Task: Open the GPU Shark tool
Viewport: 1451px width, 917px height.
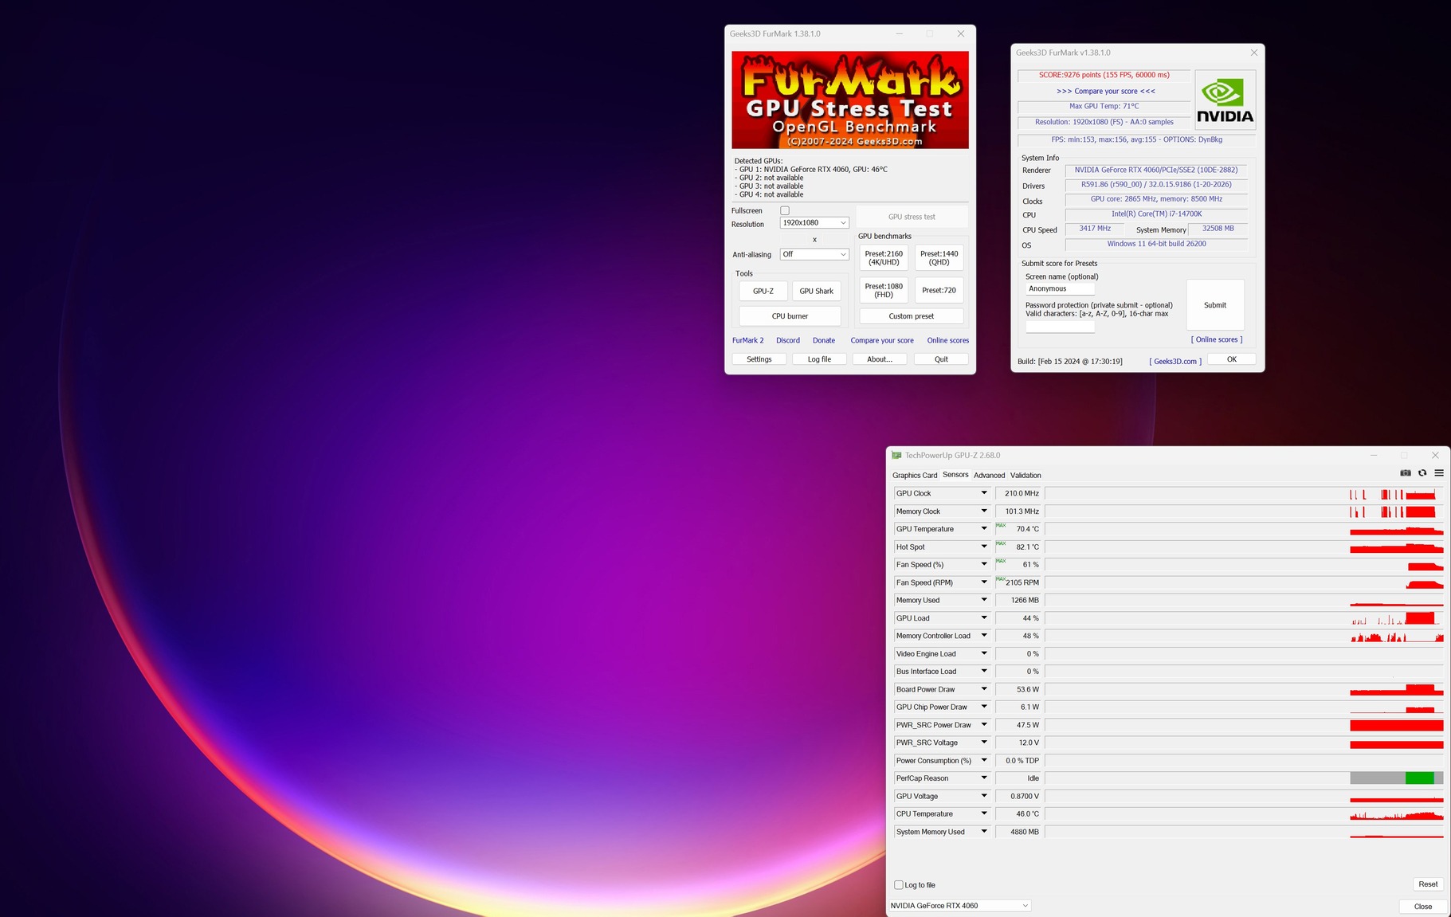Action: click(817, 291)
